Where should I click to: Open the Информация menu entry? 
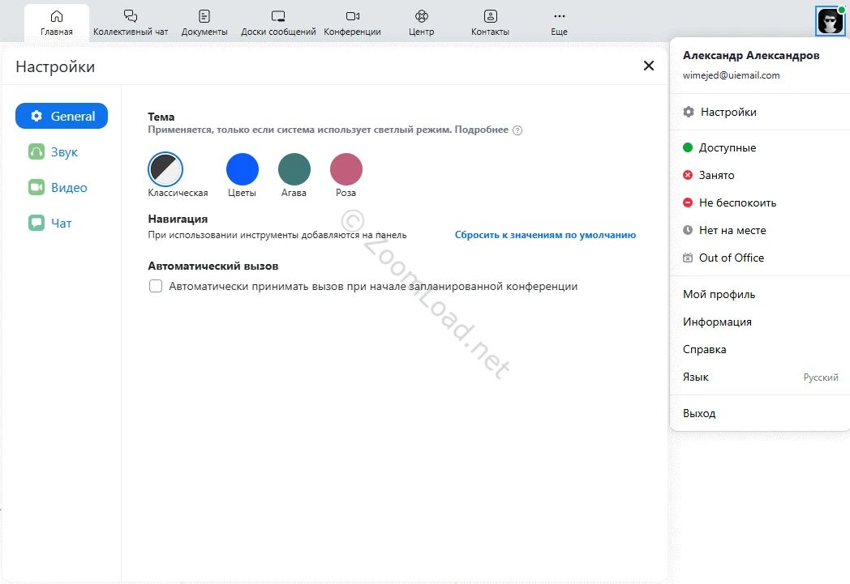pyautogui.click(x=760, y=322)
